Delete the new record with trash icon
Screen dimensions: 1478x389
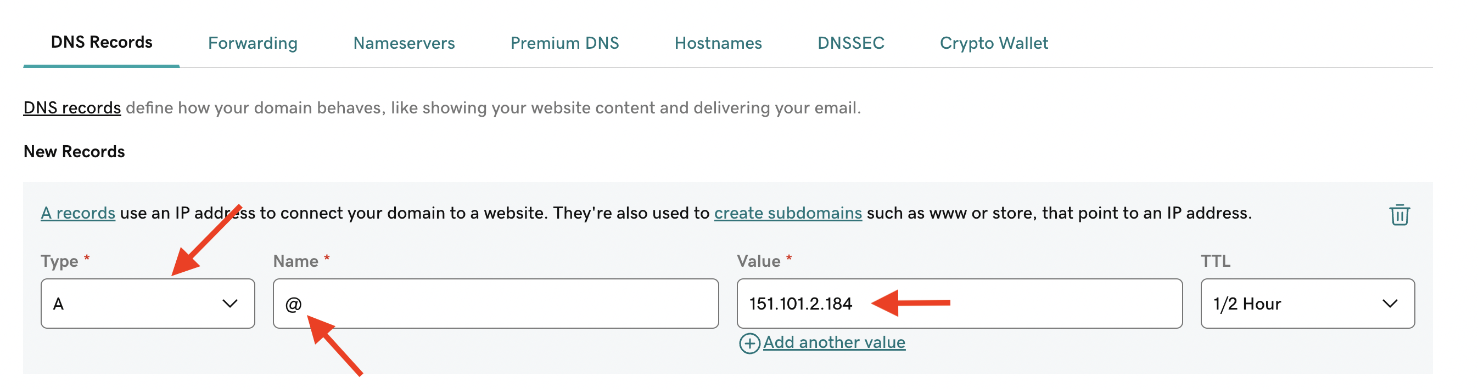click(1399, 215)
